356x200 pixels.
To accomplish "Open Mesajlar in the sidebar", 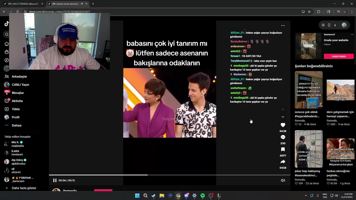I will point(14,93).
